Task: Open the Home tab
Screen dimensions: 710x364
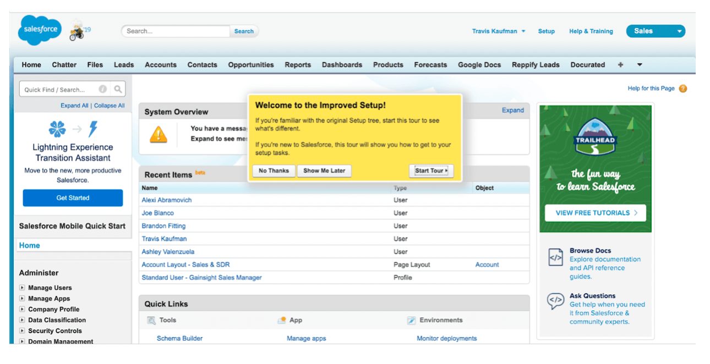Action: [x=31, y=65]
